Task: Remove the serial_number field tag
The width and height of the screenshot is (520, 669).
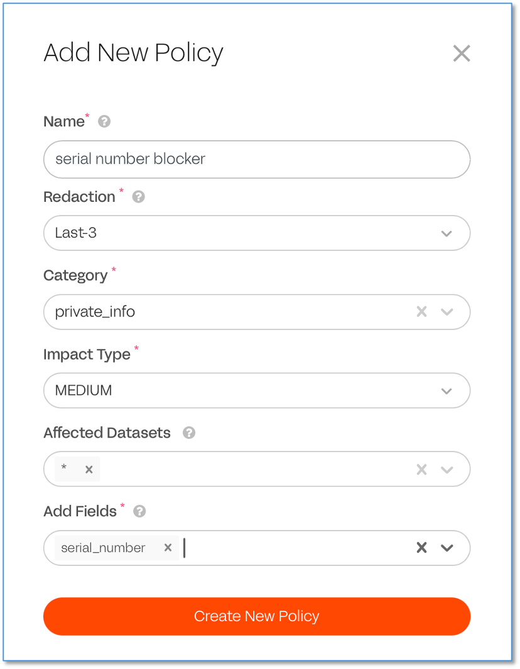Action: [168, 548]
